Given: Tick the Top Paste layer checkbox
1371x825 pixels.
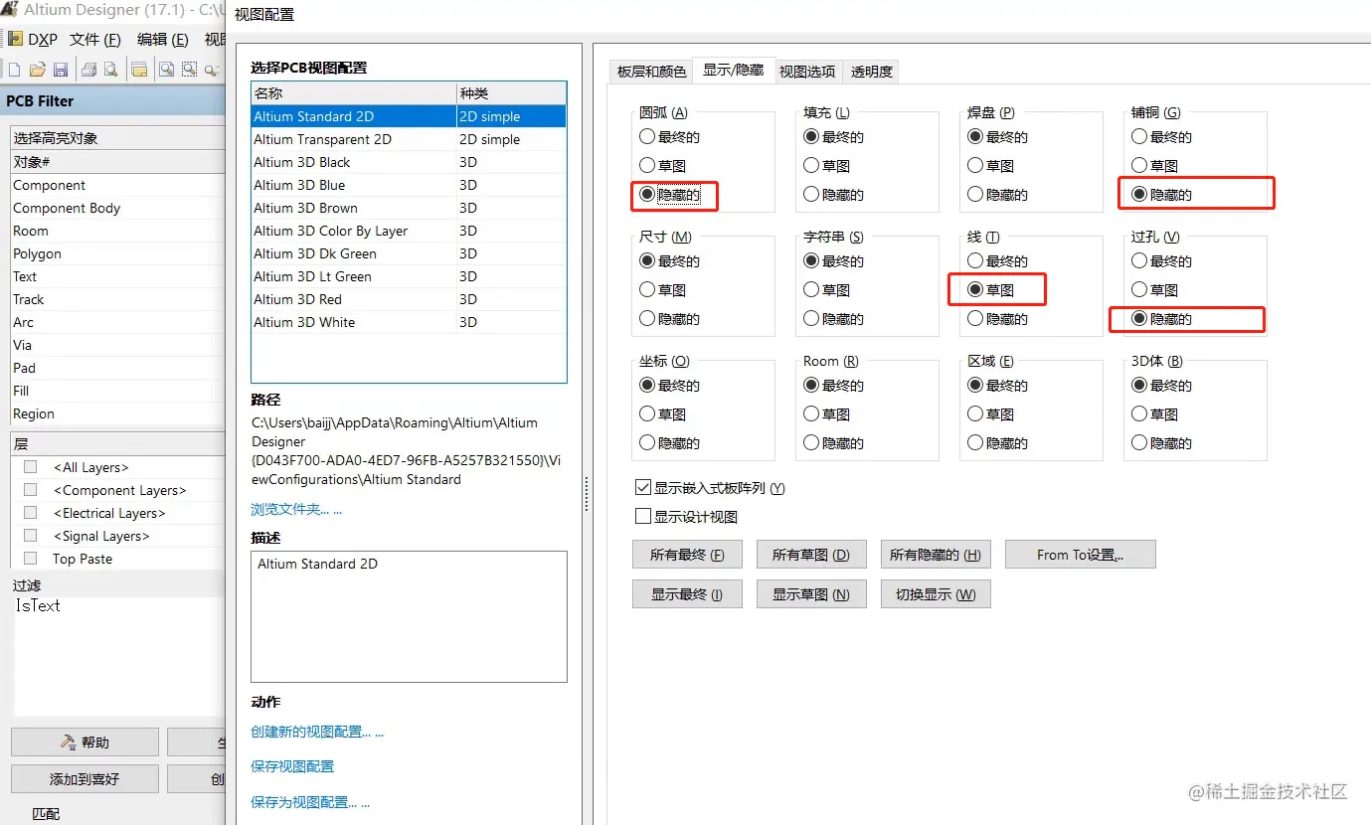Looking at the screenshot, I should 31,559.
